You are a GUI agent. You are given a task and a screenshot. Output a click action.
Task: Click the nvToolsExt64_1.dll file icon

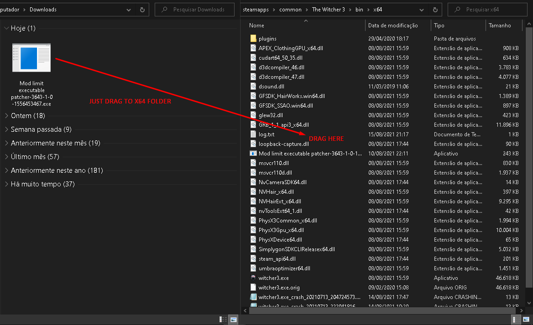253,211
